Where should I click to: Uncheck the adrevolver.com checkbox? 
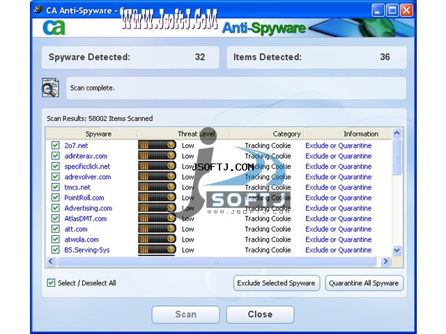pyautogui.click(x=56, y=177)
